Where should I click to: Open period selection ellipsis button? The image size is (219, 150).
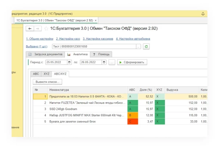pyautogui.click(x=112, y=62)
